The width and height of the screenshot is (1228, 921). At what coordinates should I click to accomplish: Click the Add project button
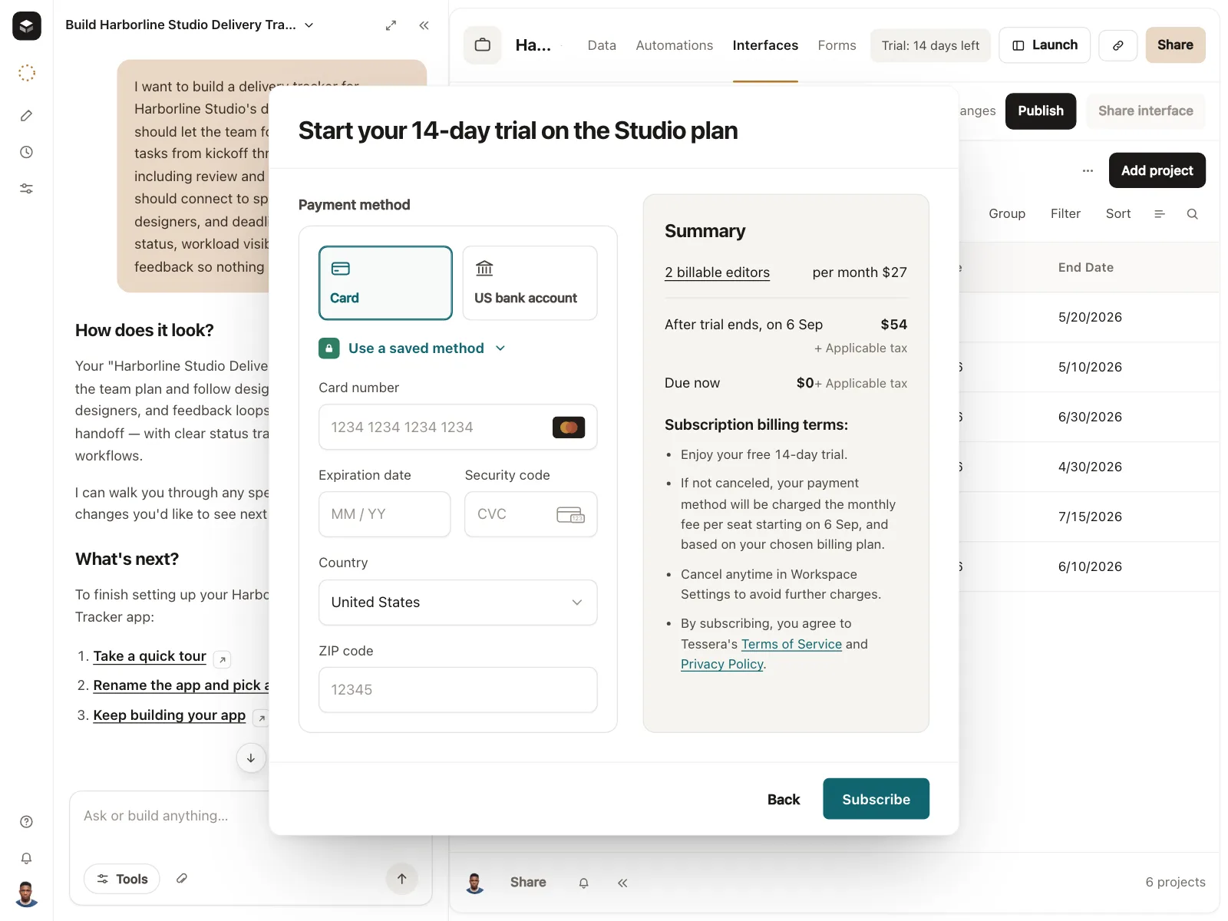1157,170
